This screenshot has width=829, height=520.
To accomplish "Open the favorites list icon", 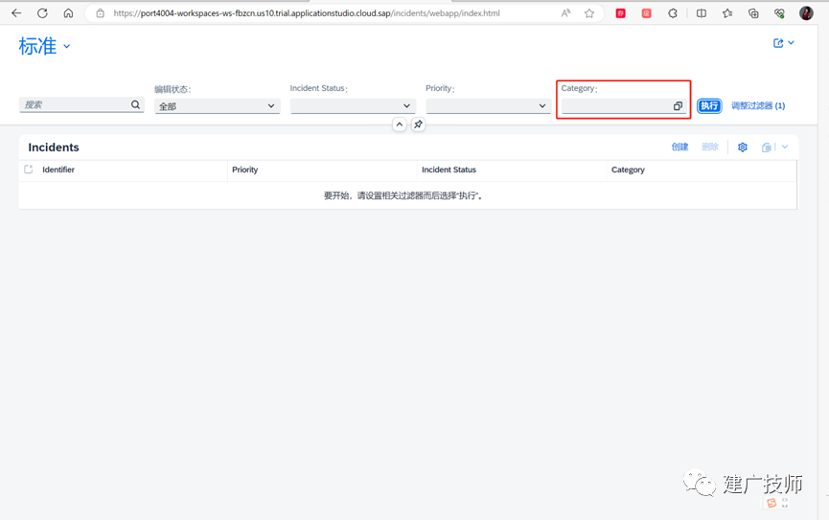I will click(727, 13).
